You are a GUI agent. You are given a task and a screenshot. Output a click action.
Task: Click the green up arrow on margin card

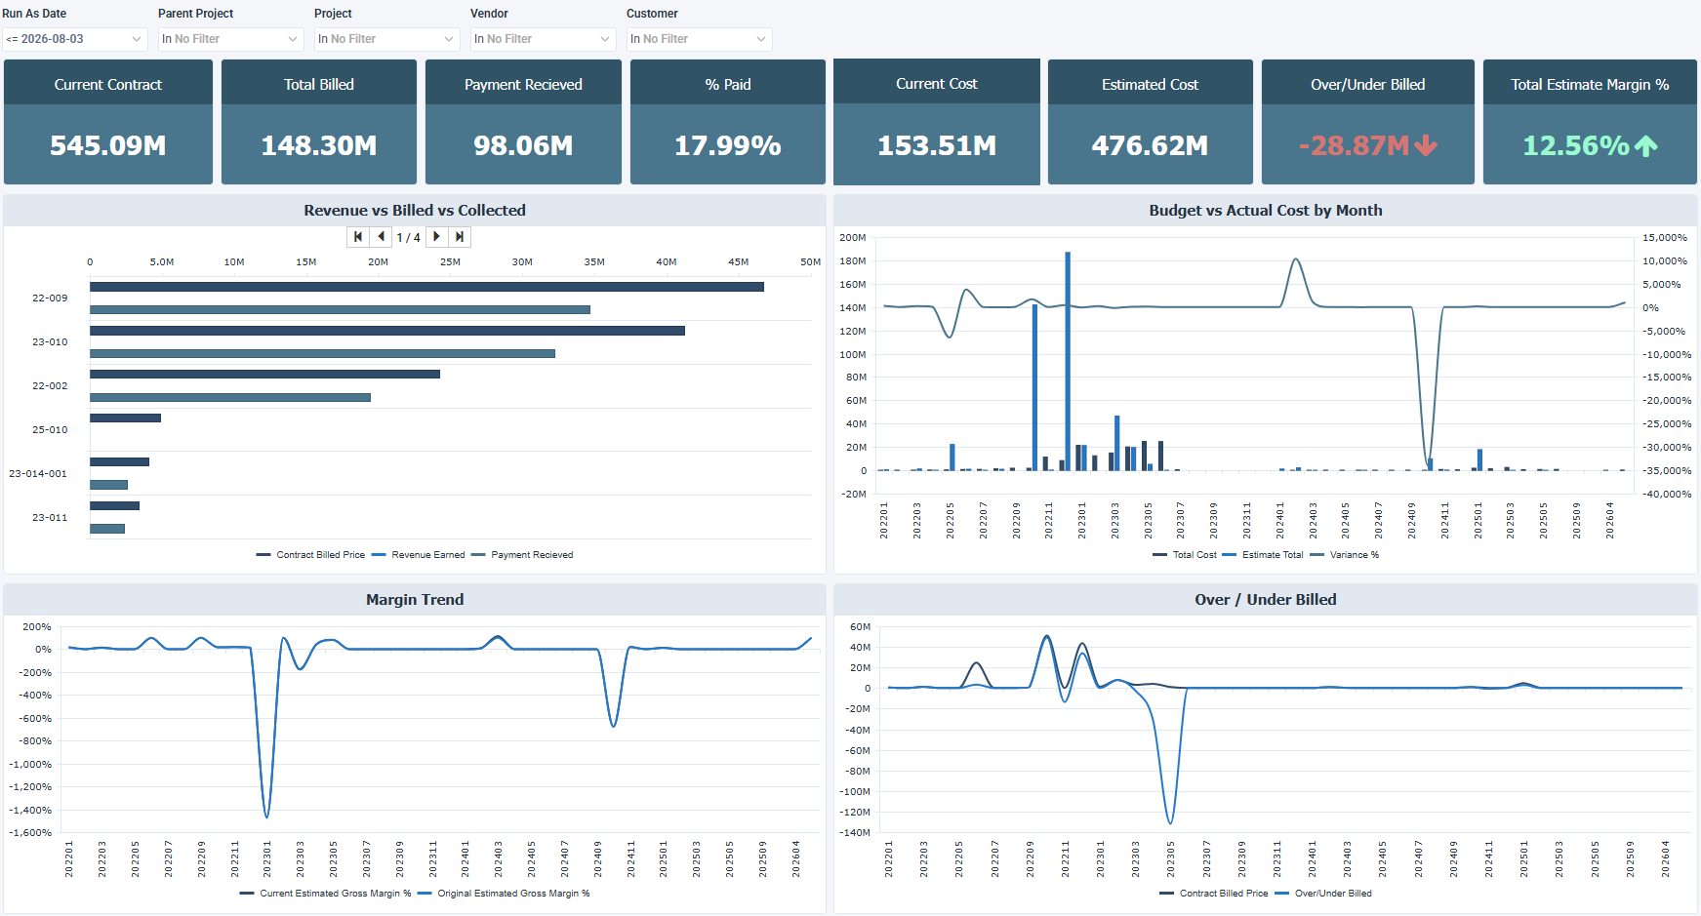tap(1646, 145)
